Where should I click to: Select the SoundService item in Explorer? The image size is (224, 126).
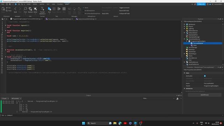192,58
